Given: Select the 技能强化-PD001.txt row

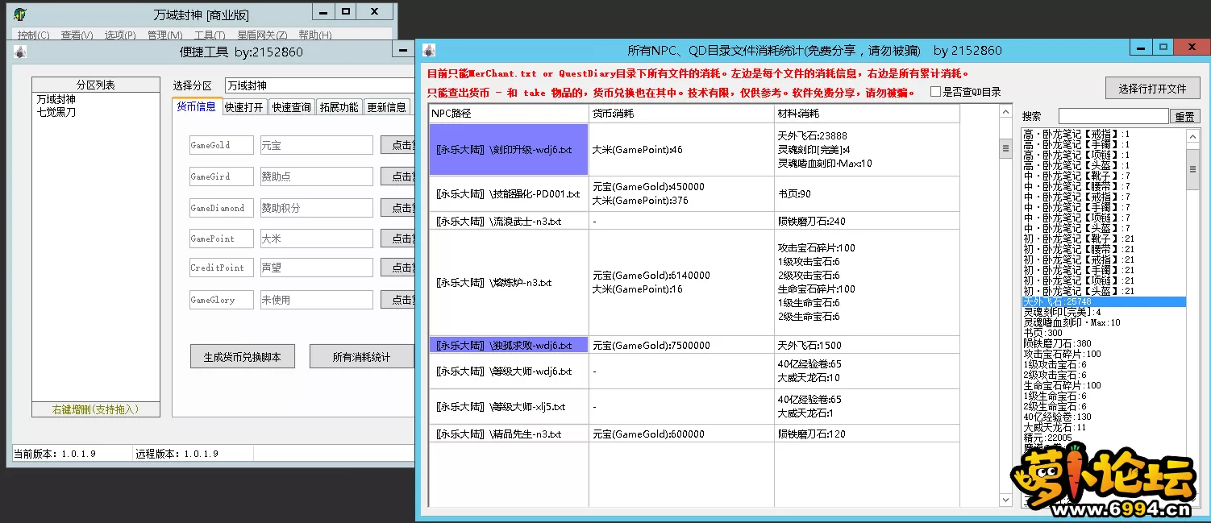Looking at the screenshot, I should tap(509, 194).
